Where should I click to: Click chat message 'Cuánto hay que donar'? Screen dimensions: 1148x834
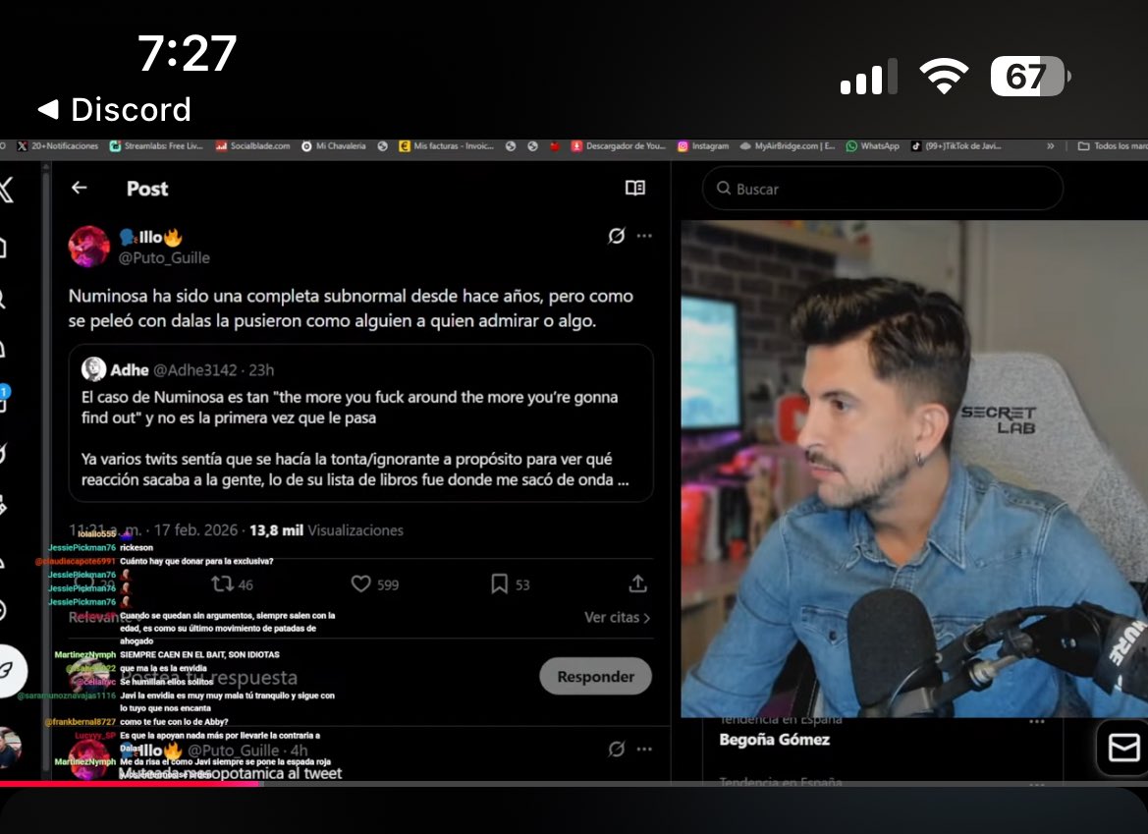[196, 561]
